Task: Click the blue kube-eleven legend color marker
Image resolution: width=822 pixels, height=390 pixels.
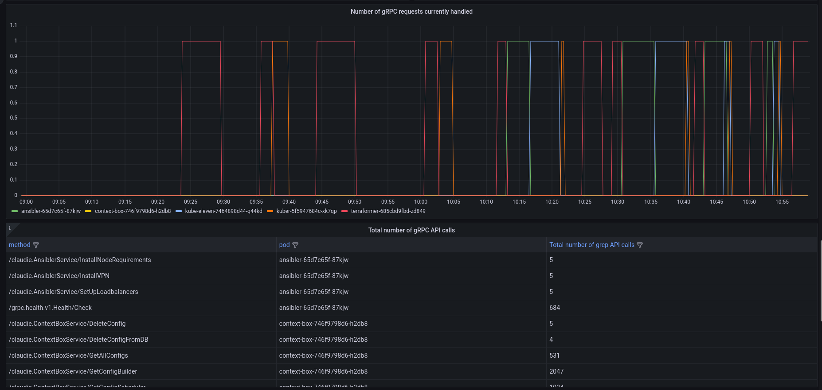Action: 179,211
